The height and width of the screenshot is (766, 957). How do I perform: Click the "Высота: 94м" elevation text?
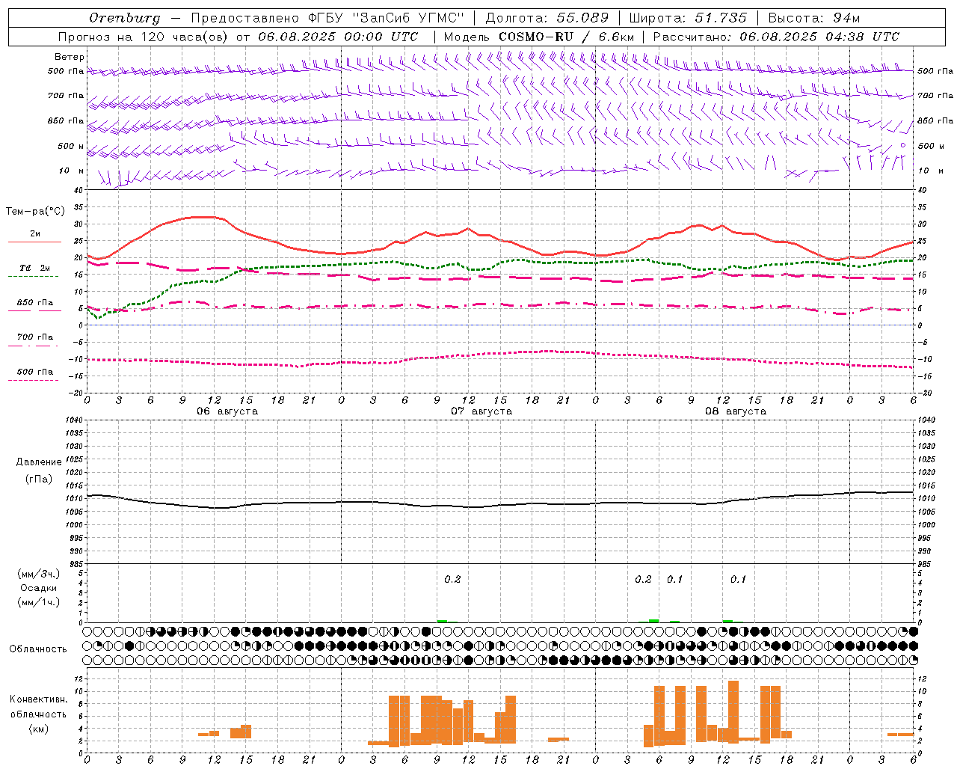[814, 18]
